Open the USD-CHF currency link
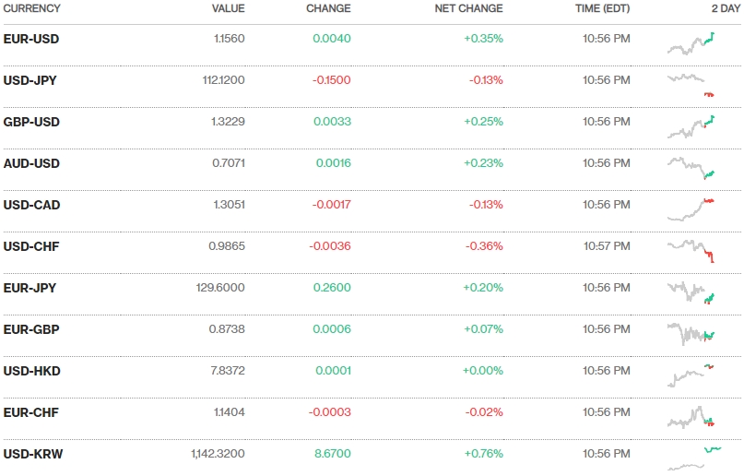Screen dimensions: 744x476 pos(31,246)
